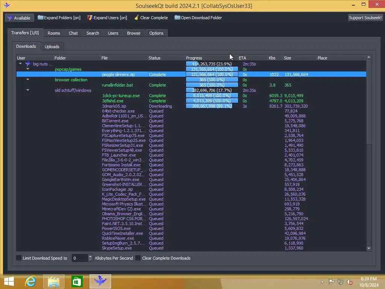Screen dimensions: 385x289
Task: Switch to the Uploads sub-tab
Action: pos(52,46)
